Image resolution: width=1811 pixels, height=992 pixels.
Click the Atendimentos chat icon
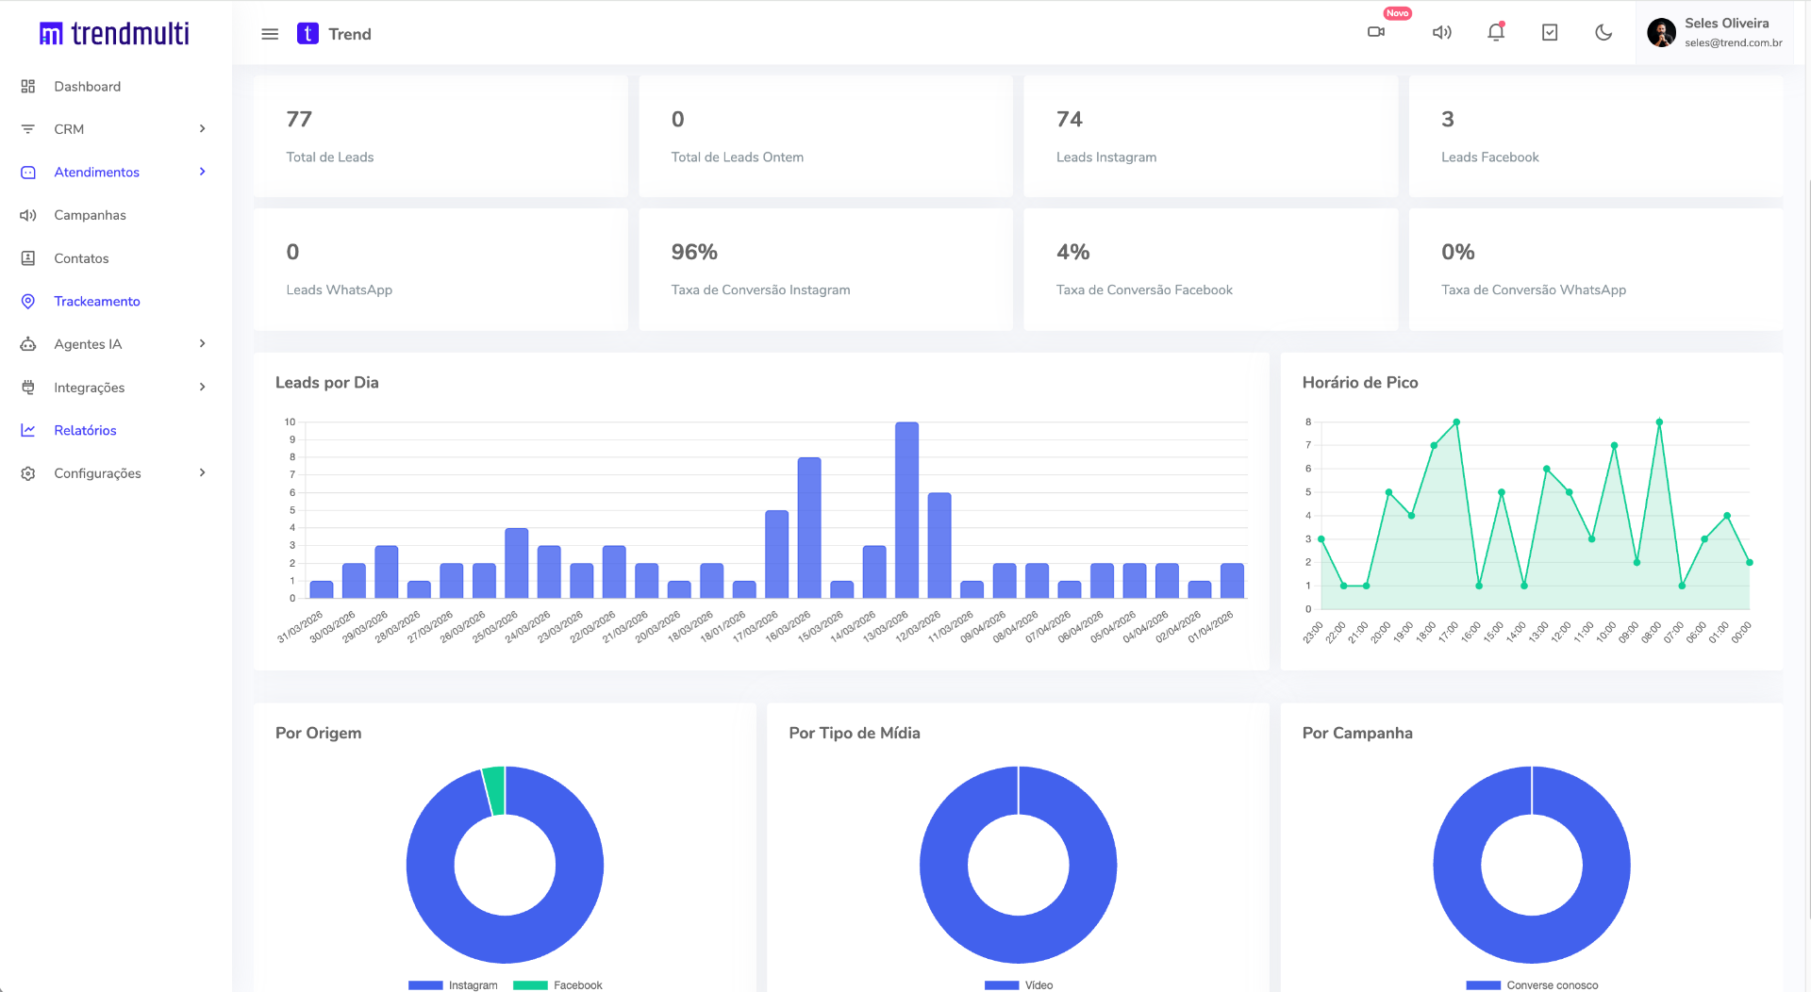28,173
